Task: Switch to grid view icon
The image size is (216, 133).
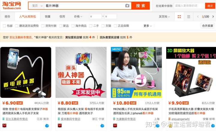Action: 179,17
